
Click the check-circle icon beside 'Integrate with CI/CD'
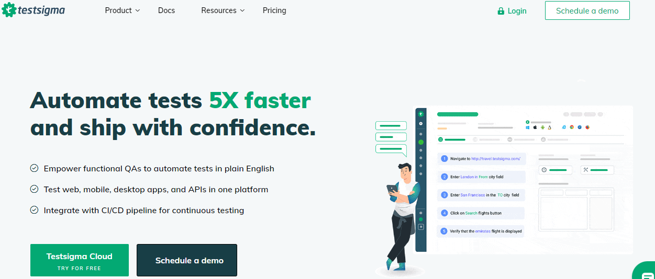point(35,210)
